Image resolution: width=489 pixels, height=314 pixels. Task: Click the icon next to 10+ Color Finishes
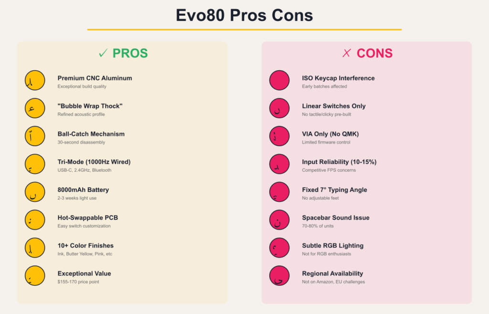click(35, 248)
